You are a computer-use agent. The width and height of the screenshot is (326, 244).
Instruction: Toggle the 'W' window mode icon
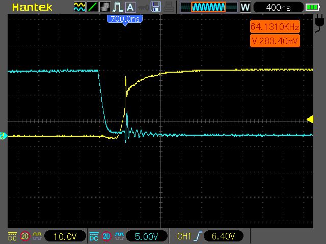[246, 7]
